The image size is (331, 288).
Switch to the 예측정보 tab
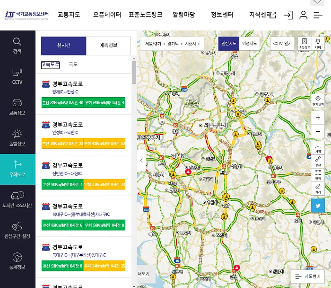click(108, 45)
